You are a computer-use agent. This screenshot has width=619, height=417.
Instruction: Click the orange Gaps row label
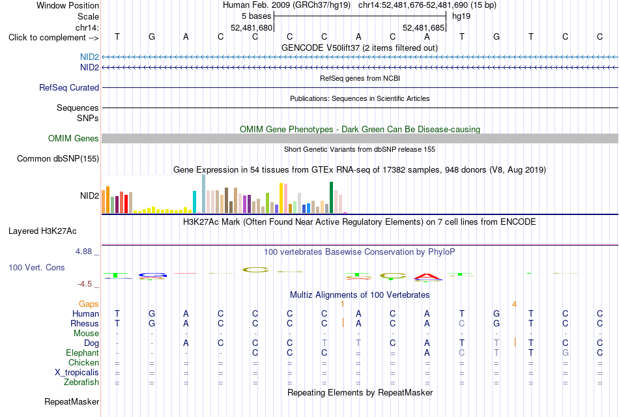(x=89, y=304)
